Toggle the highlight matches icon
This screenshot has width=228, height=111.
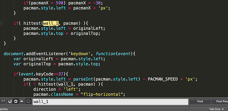[x=28, y=101]
